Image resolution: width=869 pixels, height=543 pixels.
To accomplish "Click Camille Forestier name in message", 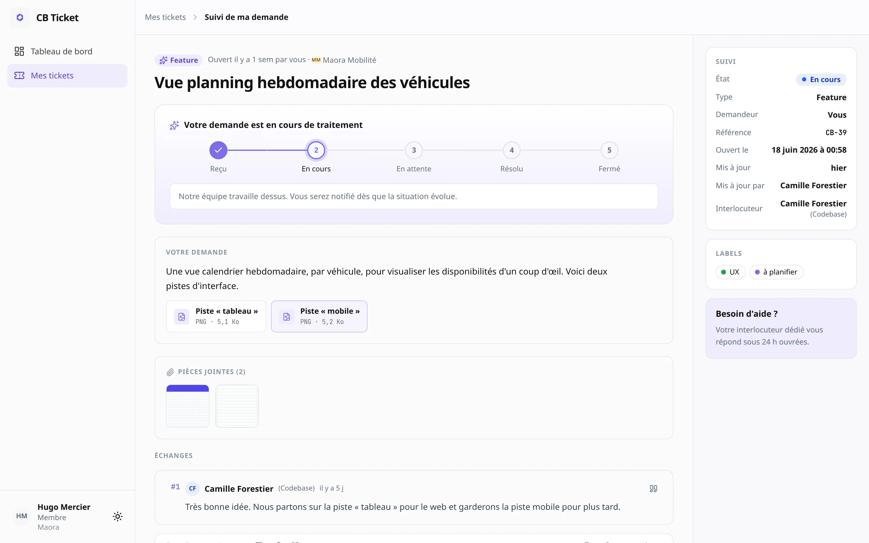I will (x=239, y=489).
